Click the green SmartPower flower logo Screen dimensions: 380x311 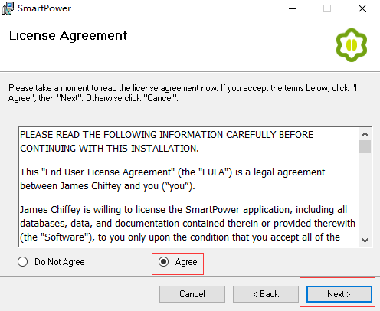[352, 45]
